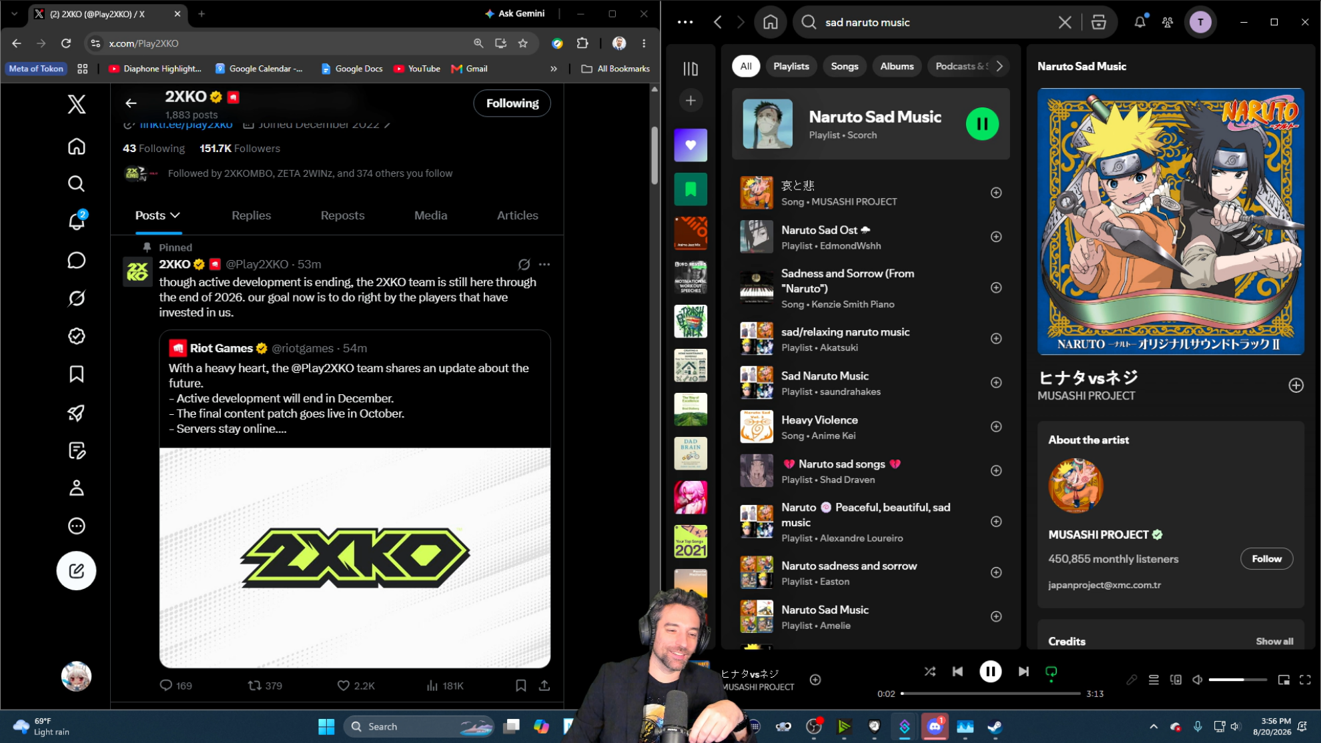This screenshot has height=743, width=1321.
Task: Add ヒナタvsネジ to Liked Songs in now playing panel
Action: 1296,386
